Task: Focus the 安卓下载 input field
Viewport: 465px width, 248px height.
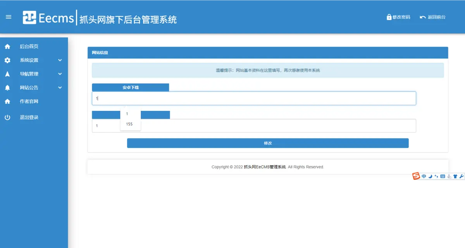Action: coord(254,98)
